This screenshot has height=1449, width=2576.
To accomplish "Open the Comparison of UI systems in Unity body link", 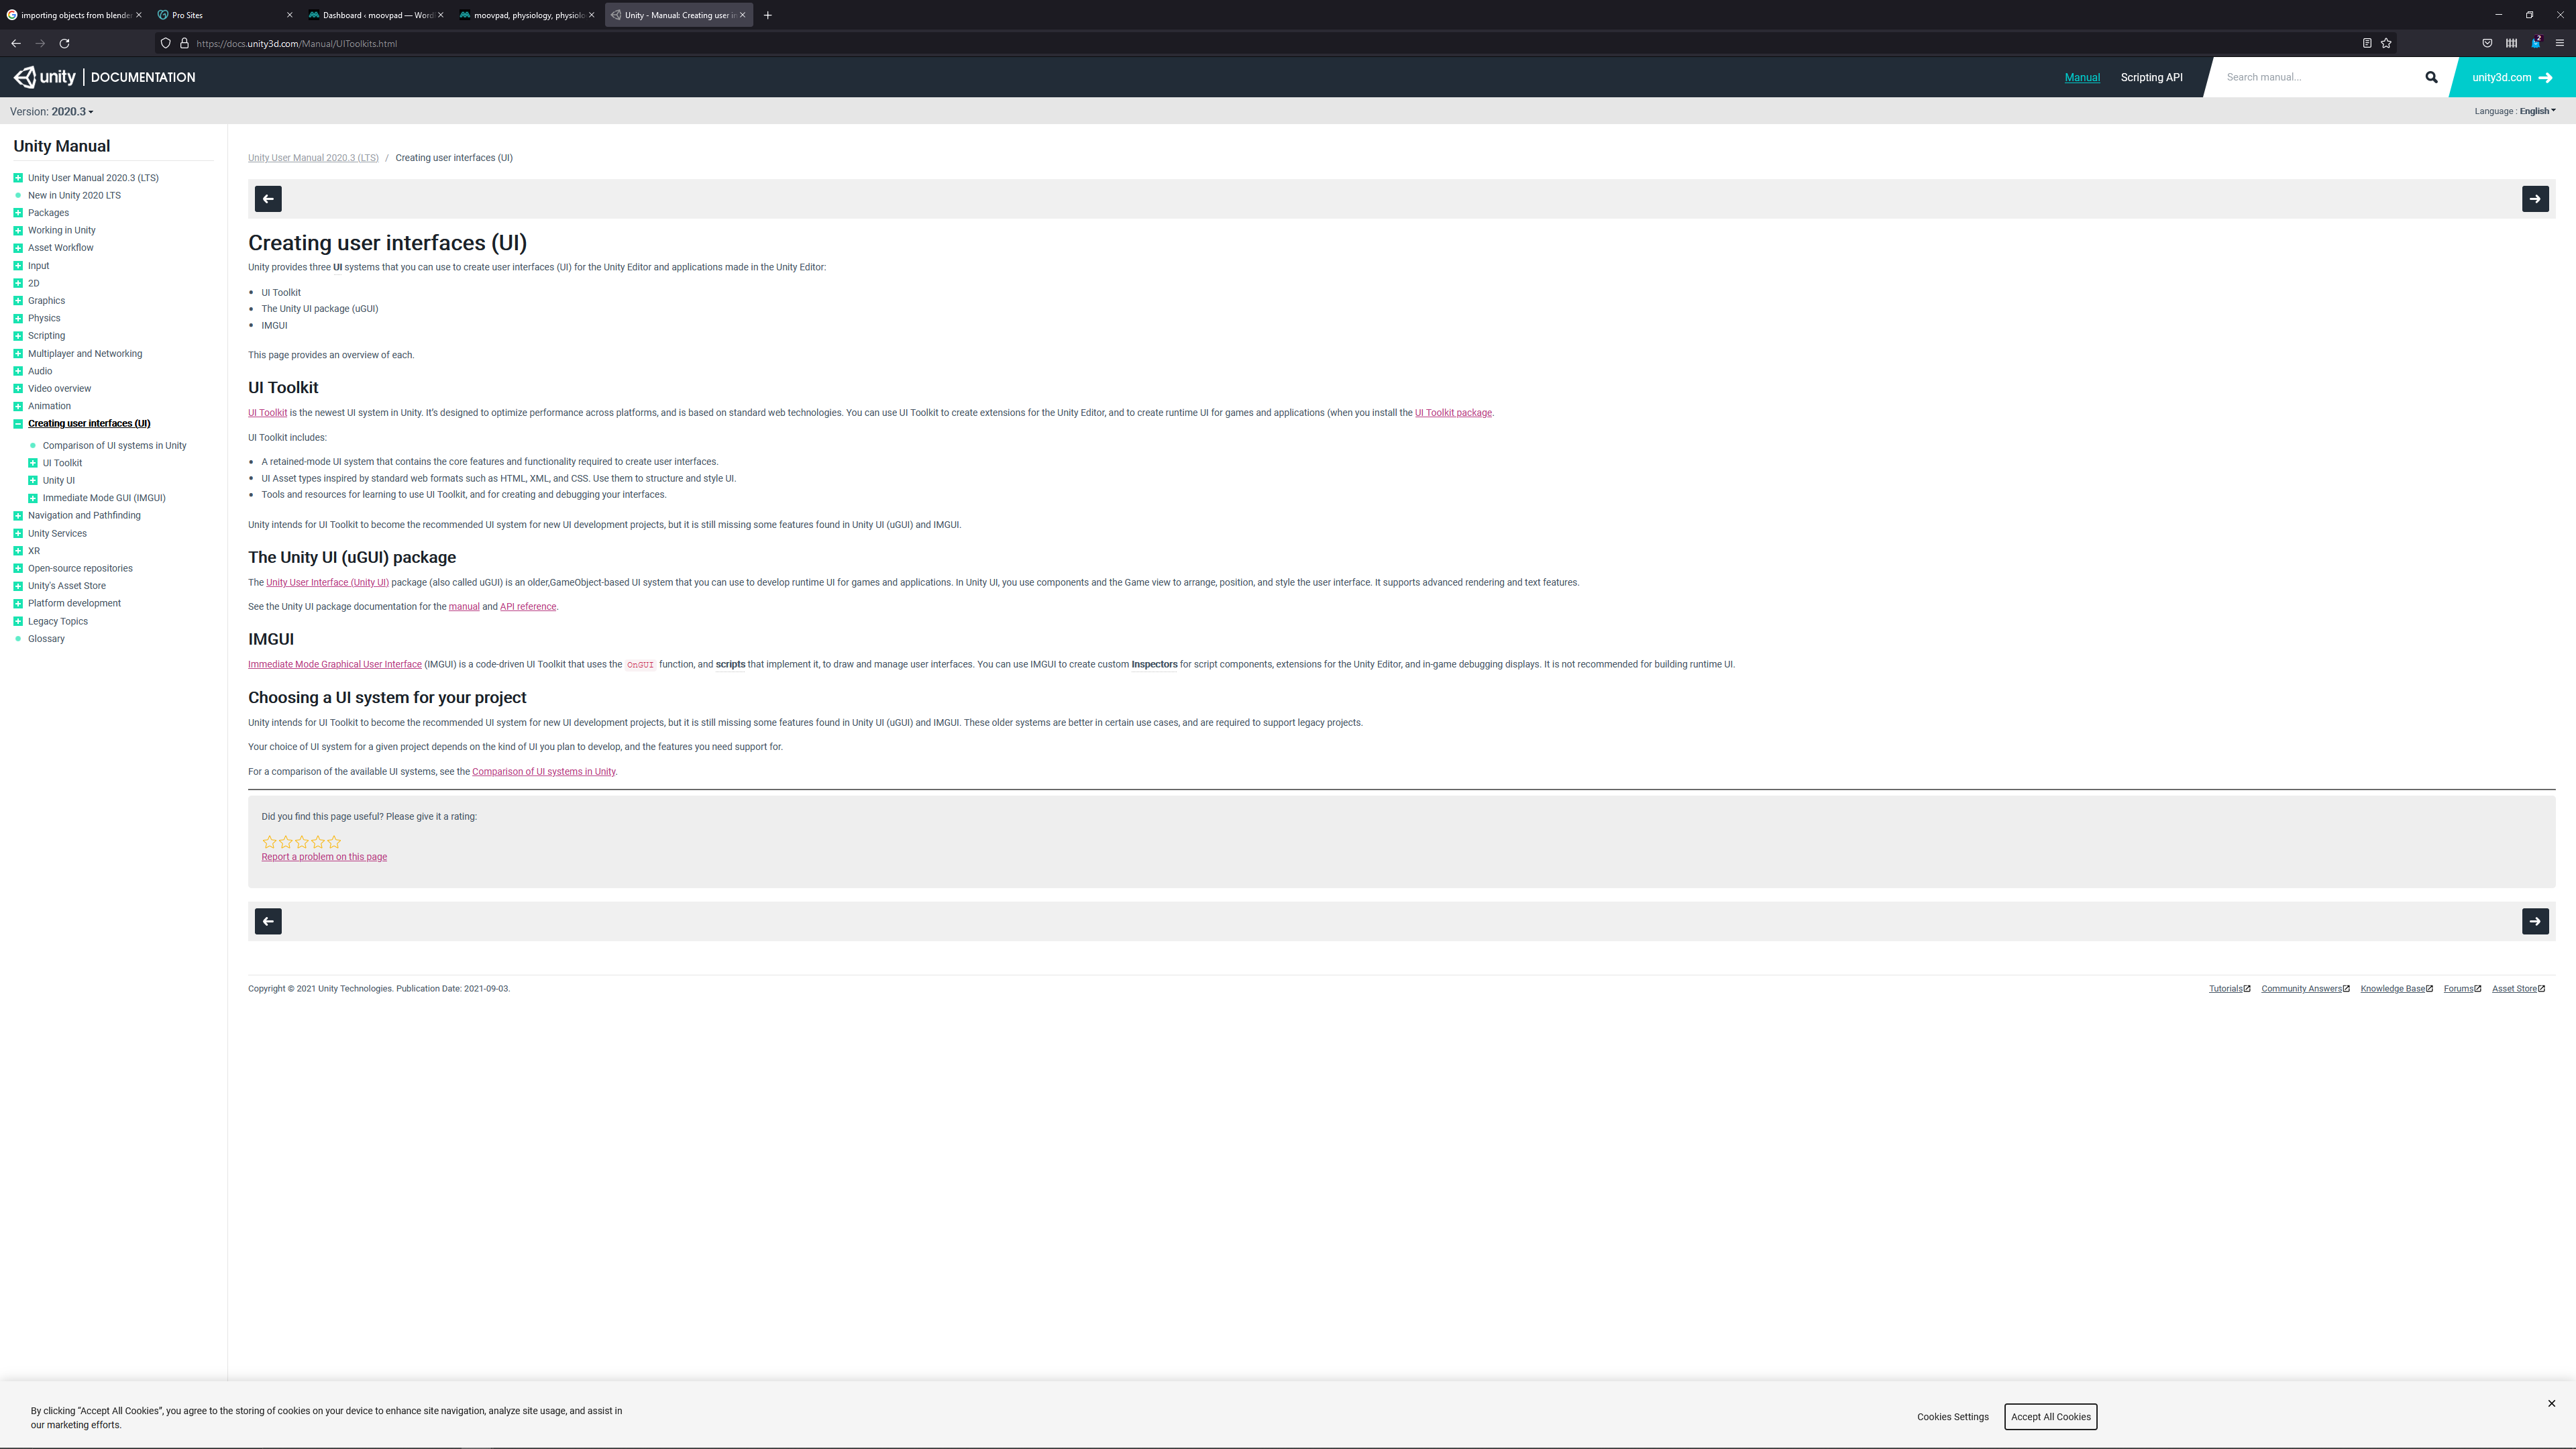I will click(543, 772).
